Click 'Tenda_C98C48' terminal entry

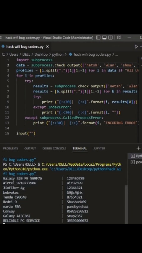(x=15, y=197)
